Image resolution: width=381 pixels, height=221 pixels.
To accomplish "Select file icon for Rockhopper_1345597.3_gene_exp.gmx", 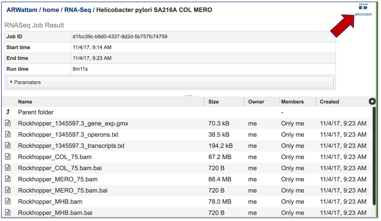I will click(8, 123).
